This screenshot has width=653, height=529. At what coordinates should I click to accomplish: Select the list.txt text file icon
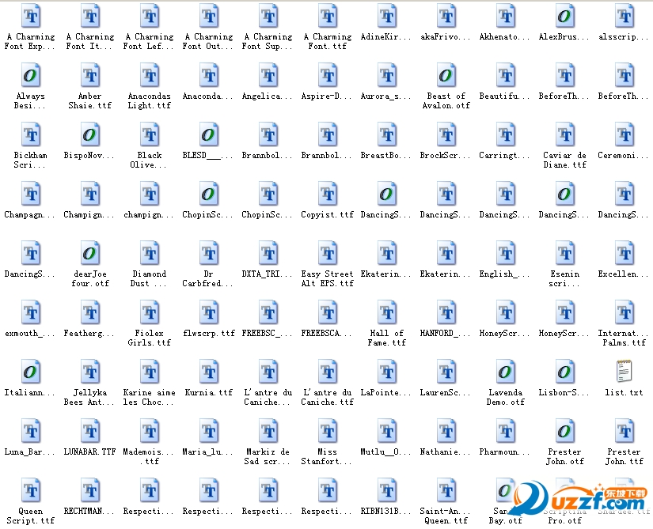625,372
